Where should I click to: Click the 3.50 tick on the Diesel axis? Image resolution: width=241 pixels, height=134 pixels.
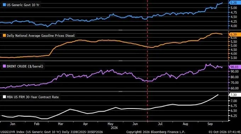point(234,58)
